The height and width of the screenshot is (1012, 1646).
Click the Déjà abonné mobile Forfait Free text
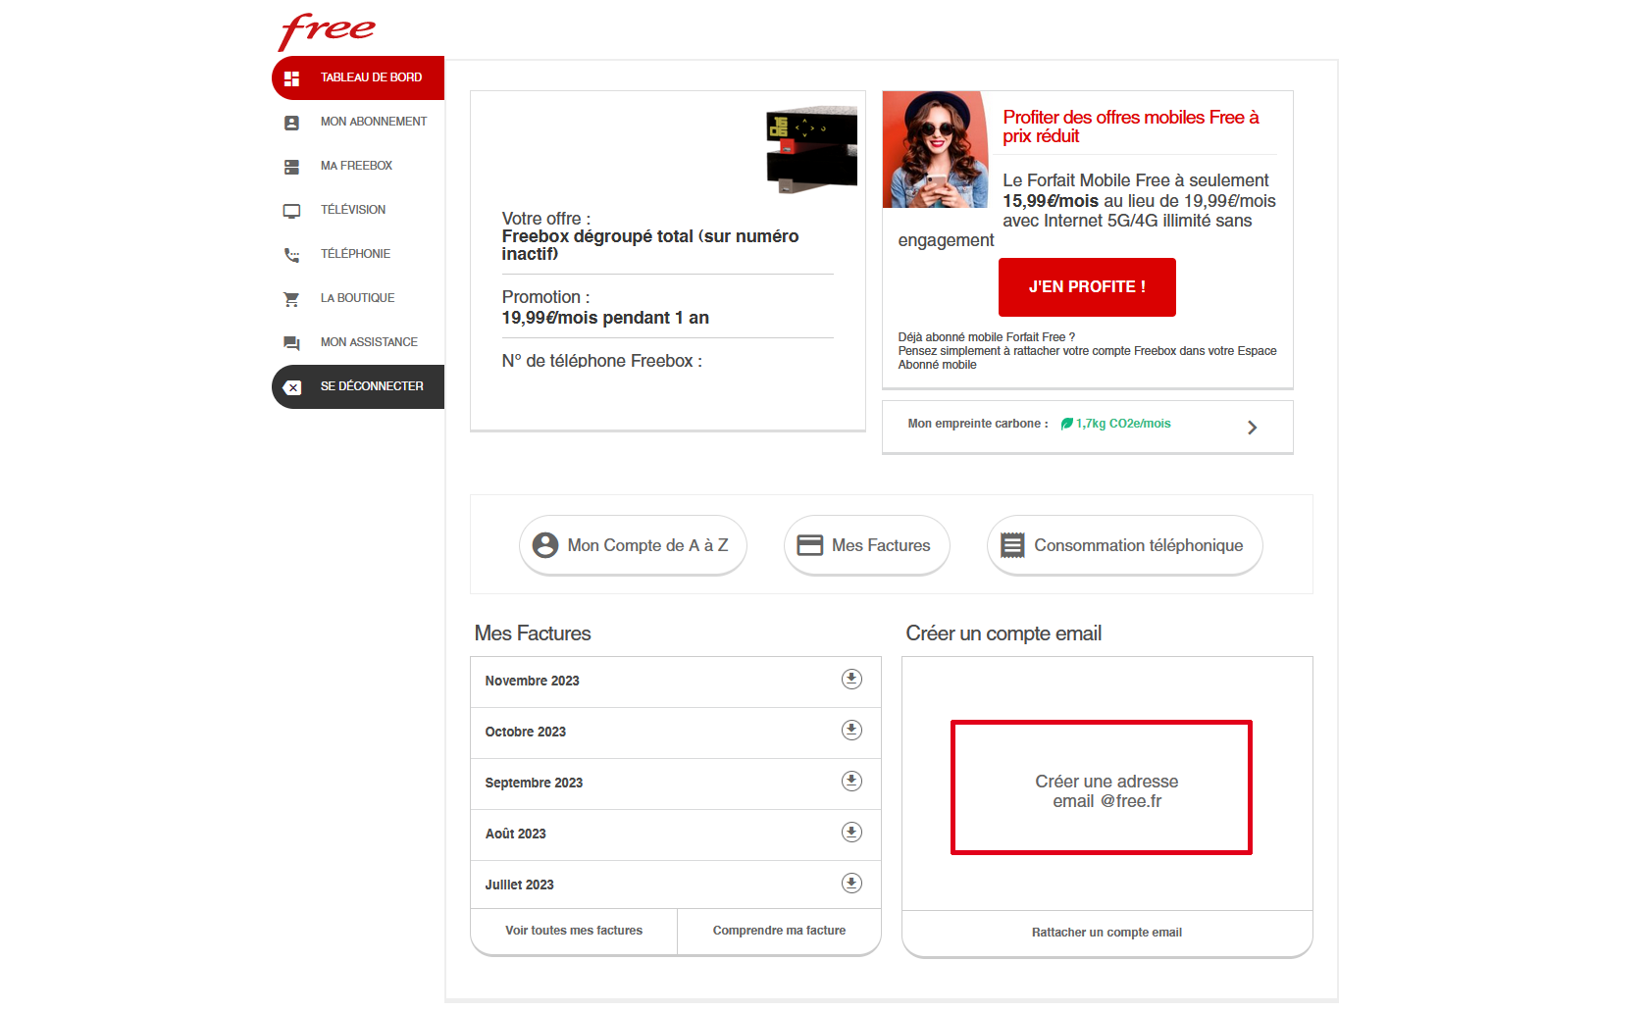tap(986, 337)
